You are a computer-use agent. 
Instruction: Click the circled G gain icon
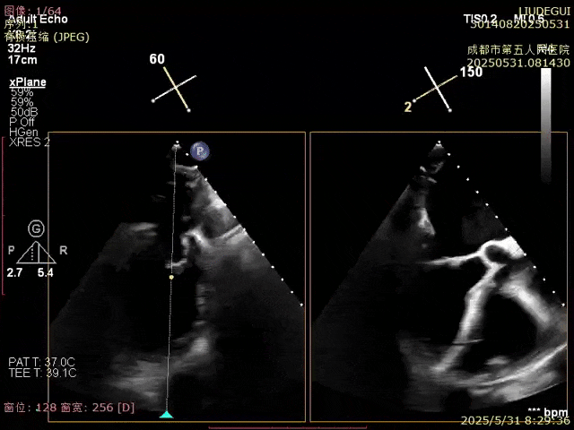click(x=36, y=228)
